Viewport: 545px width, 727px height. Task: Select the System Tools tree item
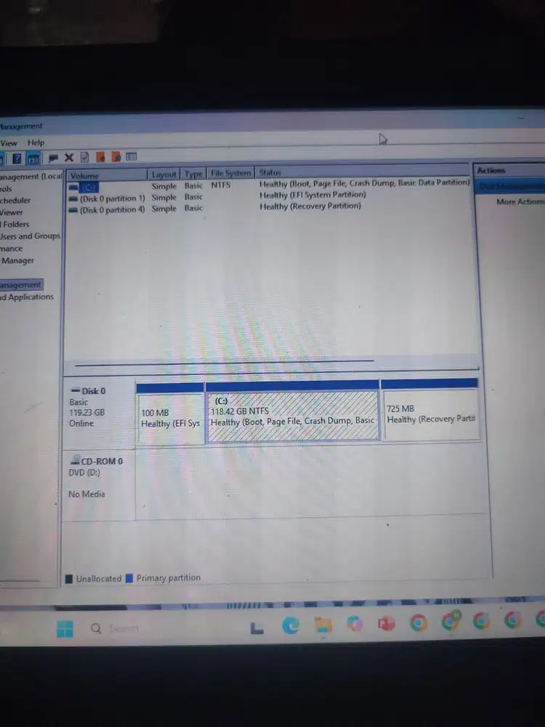[x=6, y=189]
